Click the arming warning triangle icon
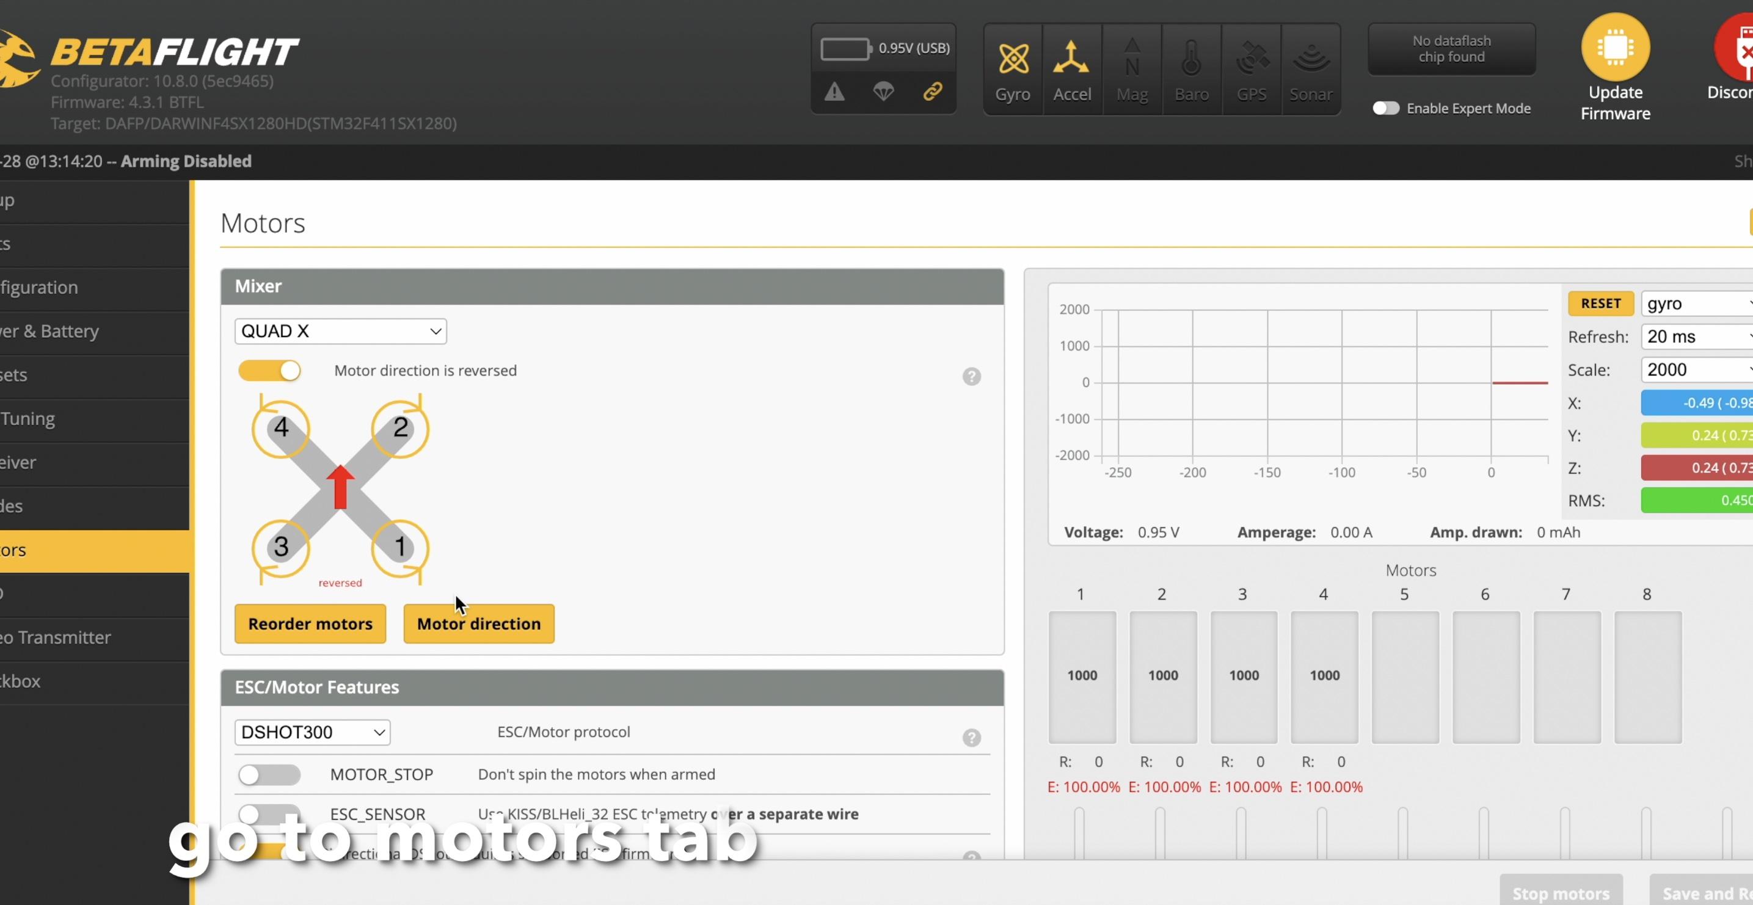 834,92
